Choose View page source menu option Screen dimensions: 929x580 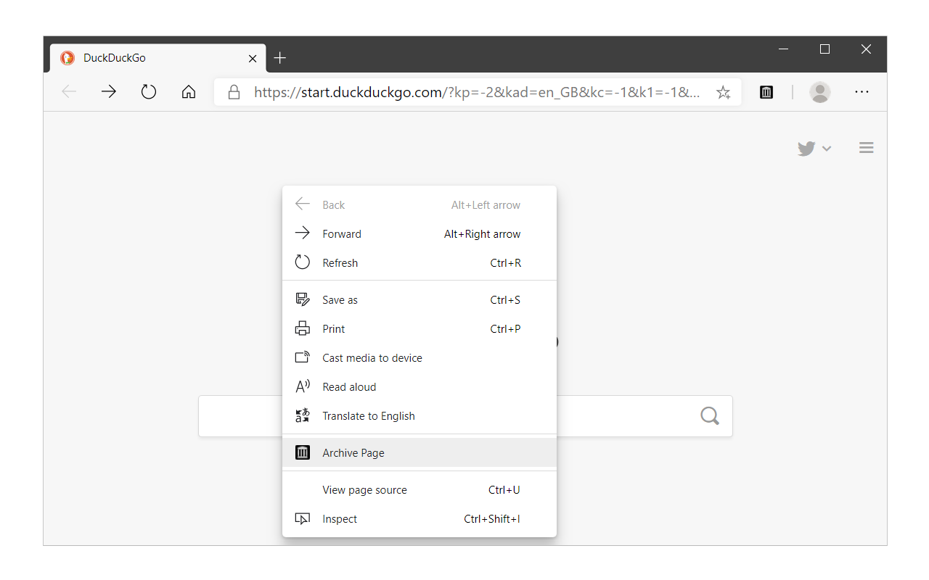364,490
